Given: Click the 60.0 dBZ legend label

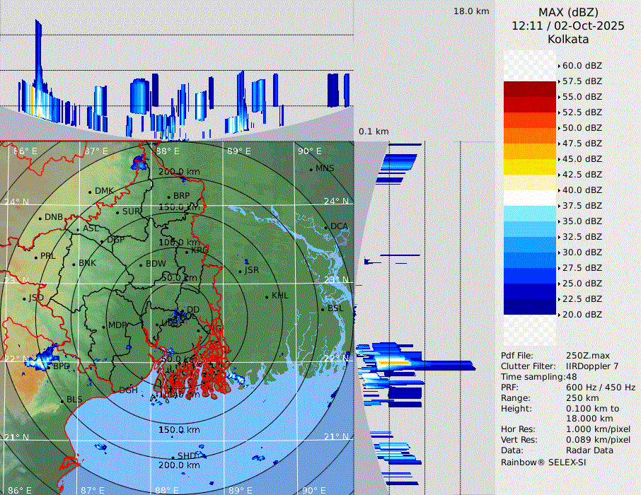Looking at the screenshot, I should pyautogui.click(x=582, y=66).
